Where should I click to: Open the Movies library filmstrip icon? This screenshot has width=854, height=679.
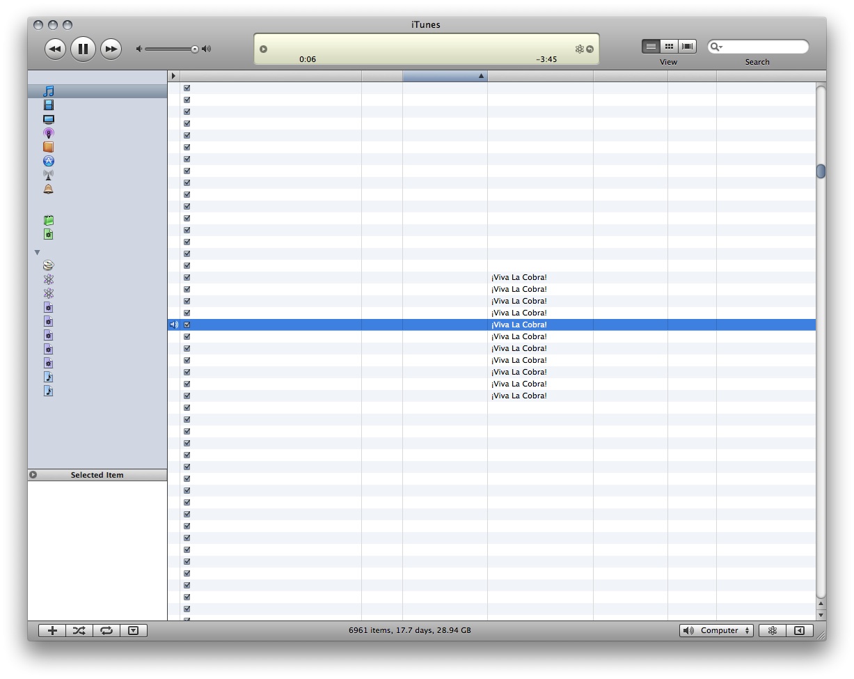48,105
